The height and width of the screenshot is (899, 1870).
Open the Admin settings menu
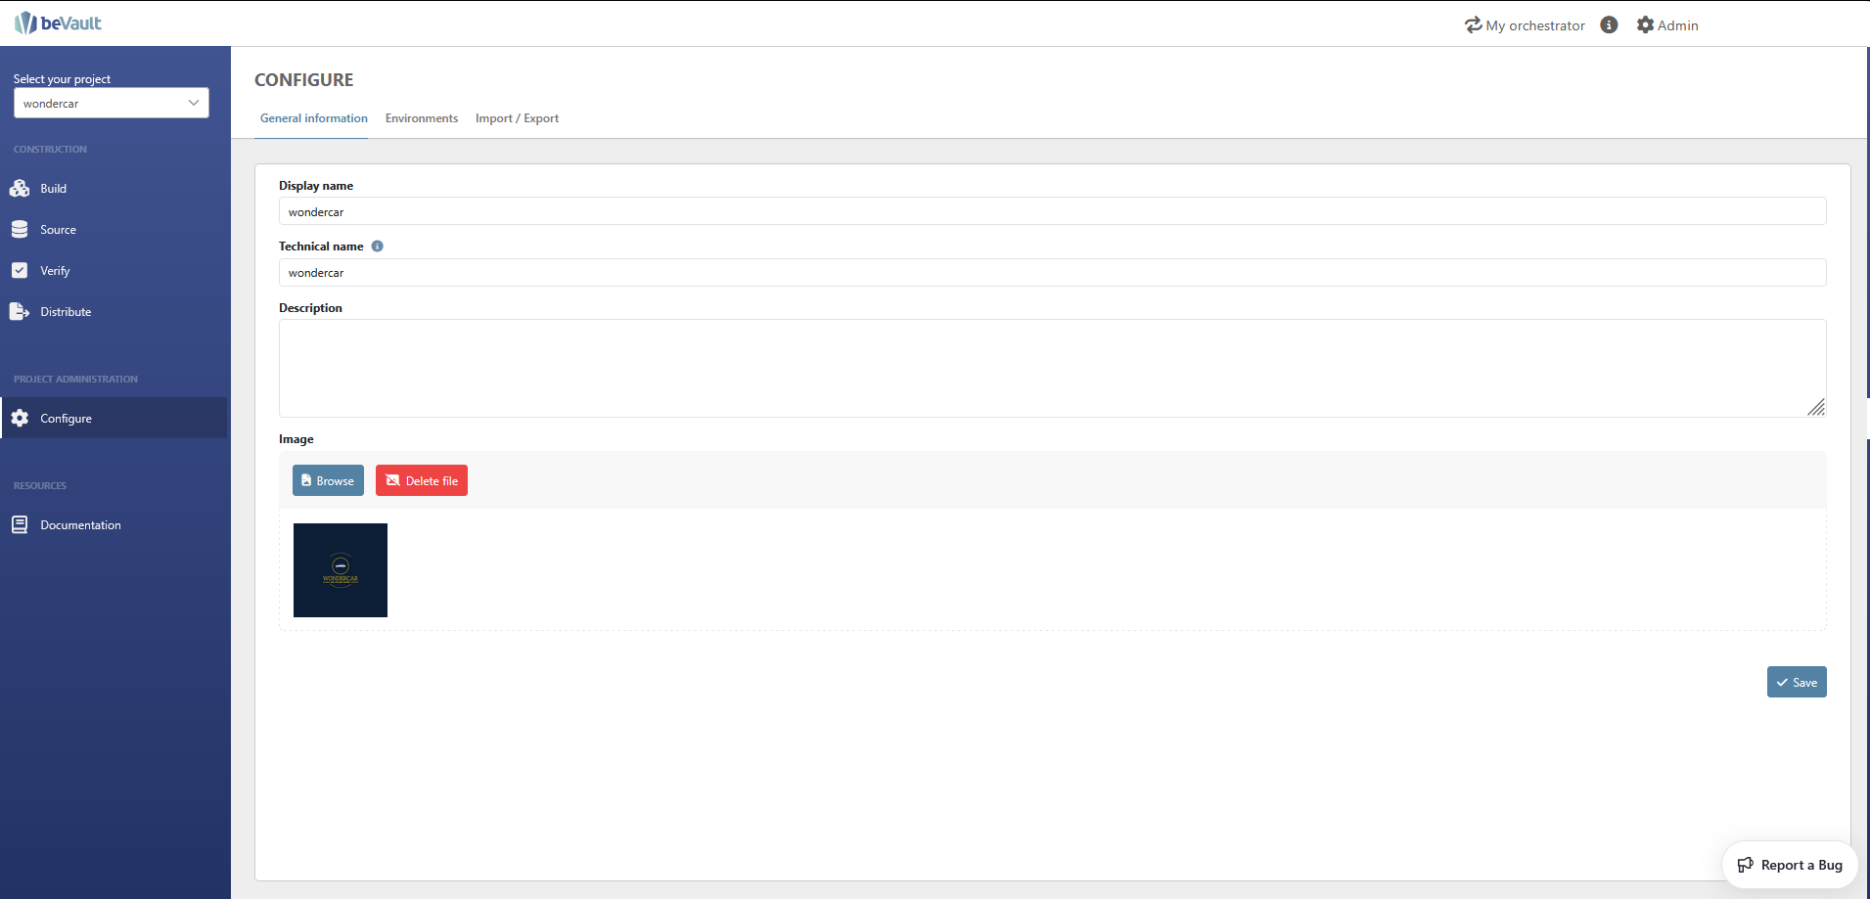point(1667,25)
